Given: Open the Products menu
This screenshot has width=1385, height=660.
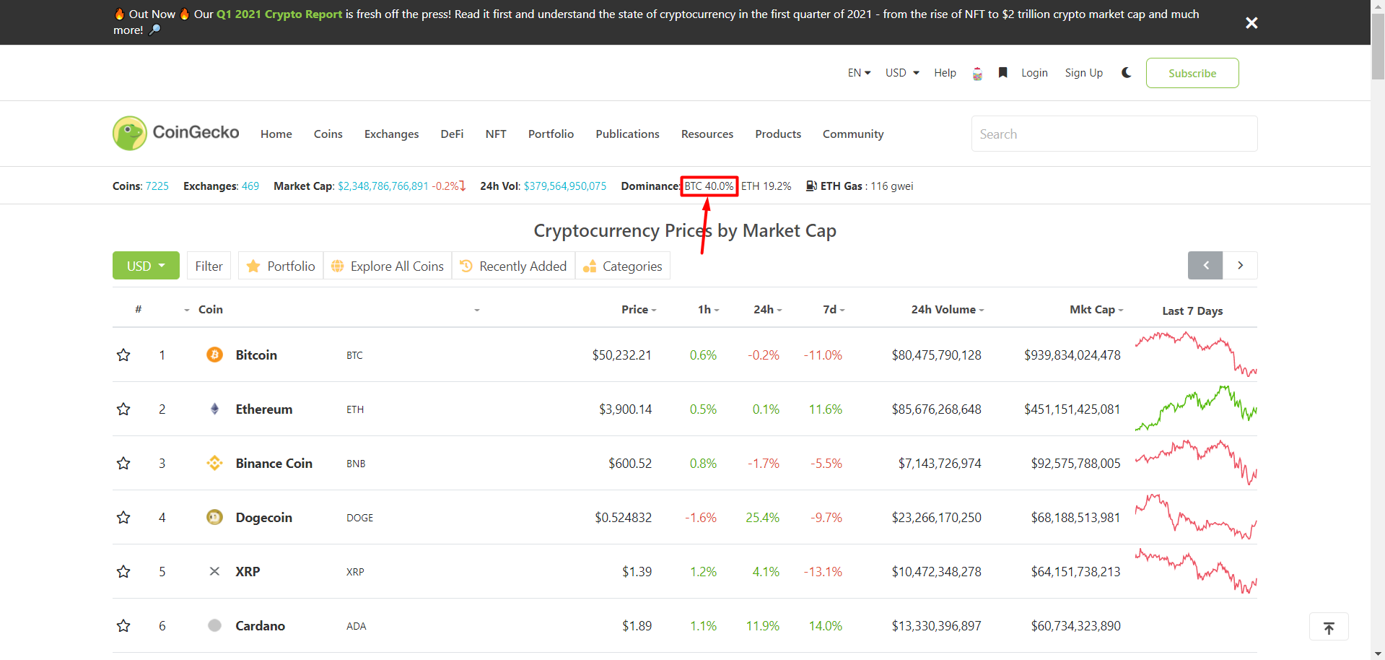Looking at the screenshot, I should (778, 134).
